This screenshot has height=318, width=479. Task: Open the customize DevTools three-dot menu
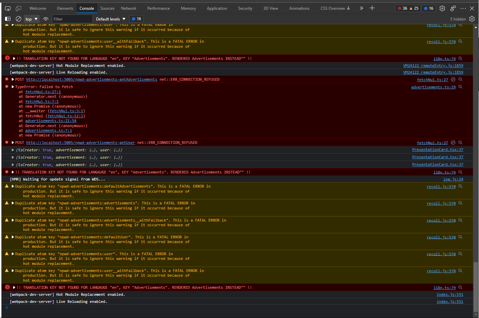(x=463, y=8)
